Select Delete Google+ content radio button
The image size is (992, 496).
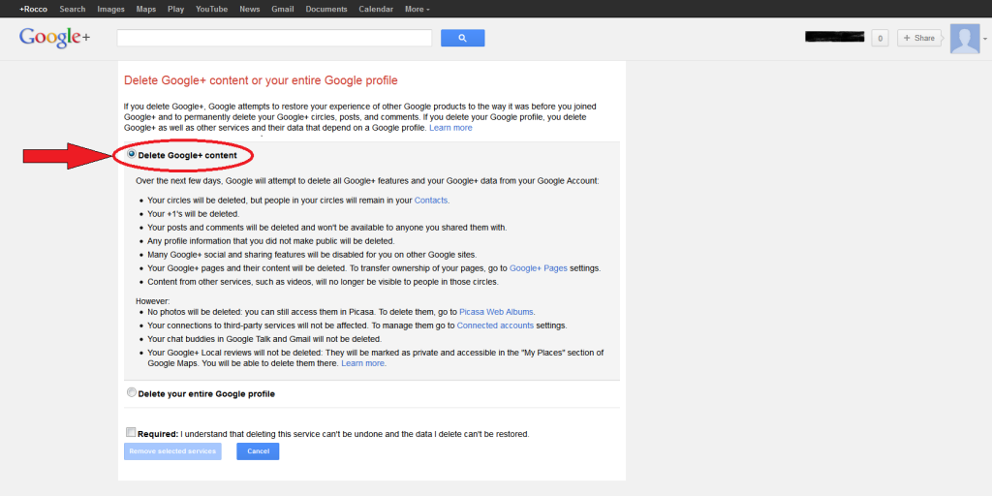click(x=132, y=154)
